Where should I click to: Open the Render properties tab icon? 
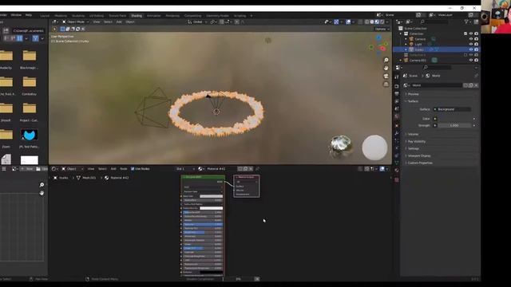pyautogui.click(x=397, y=86)
